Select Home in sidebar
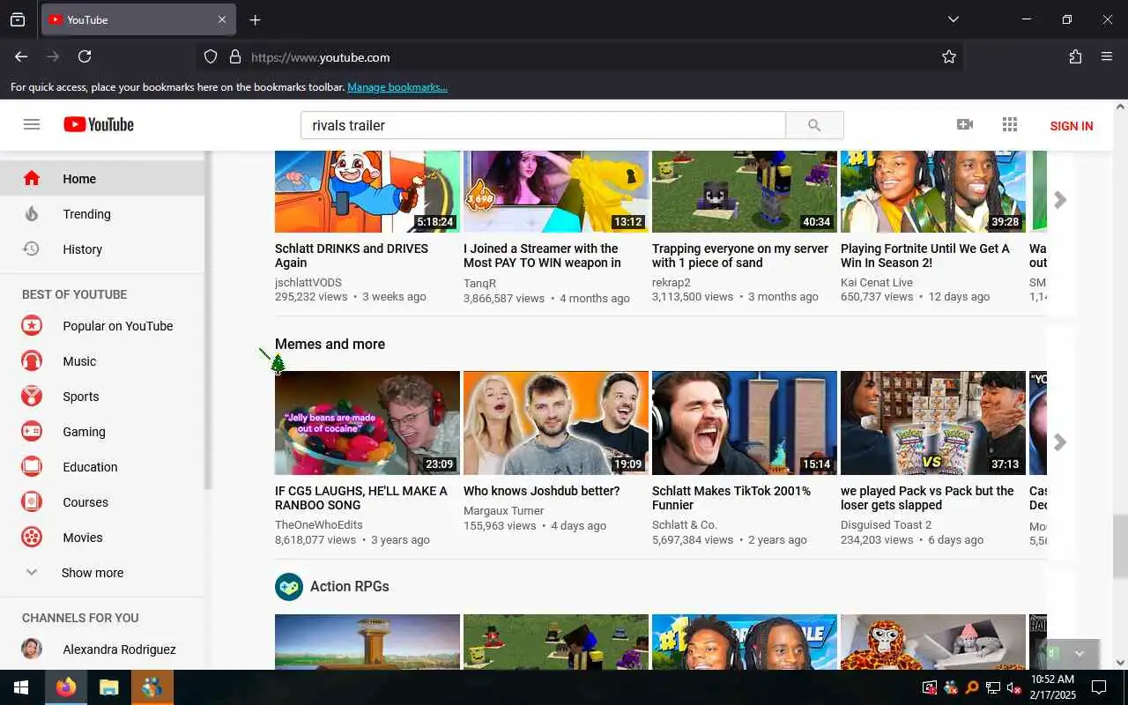 point(102,178)
